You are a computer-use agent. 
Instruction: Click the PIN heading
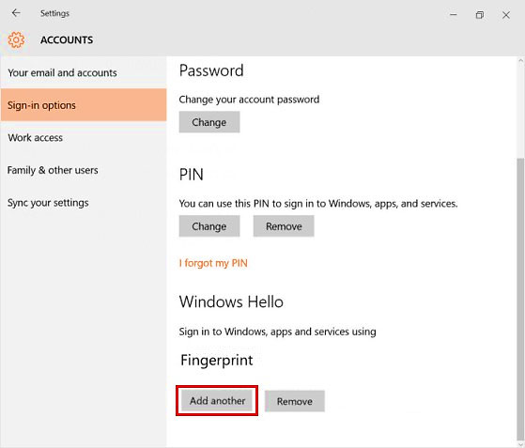(x=192, y=175)
